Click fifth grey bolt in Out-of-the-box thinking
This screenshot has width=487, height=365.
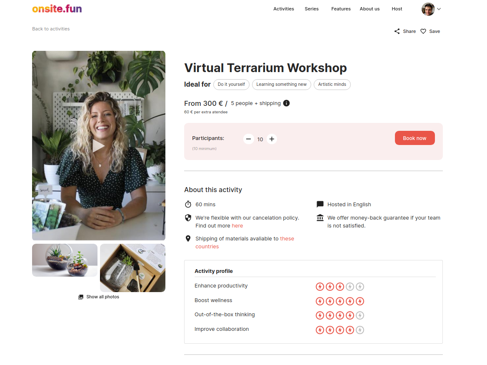pyautogui.click(x=360, y=315)
